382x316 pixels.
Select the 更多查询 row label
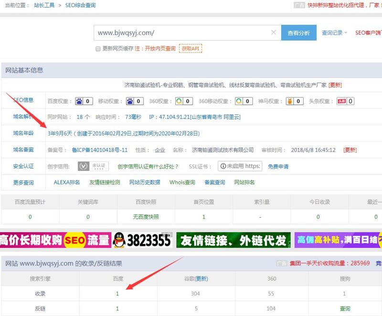23,183
